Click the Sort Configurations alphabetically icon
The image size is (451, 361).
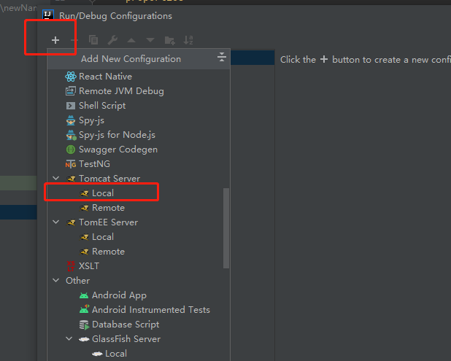tap(188, 40)
